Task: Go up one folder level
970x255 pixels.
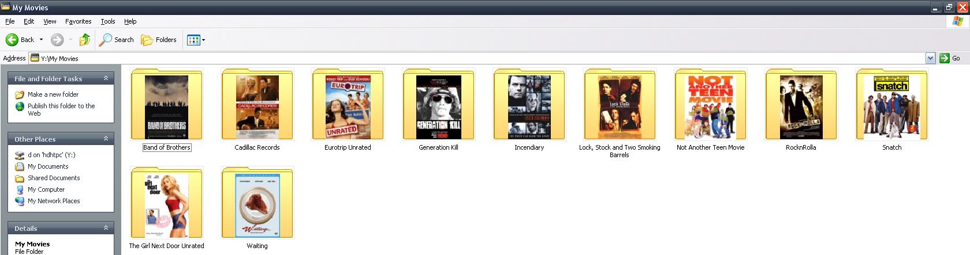Action: (84, 40)
